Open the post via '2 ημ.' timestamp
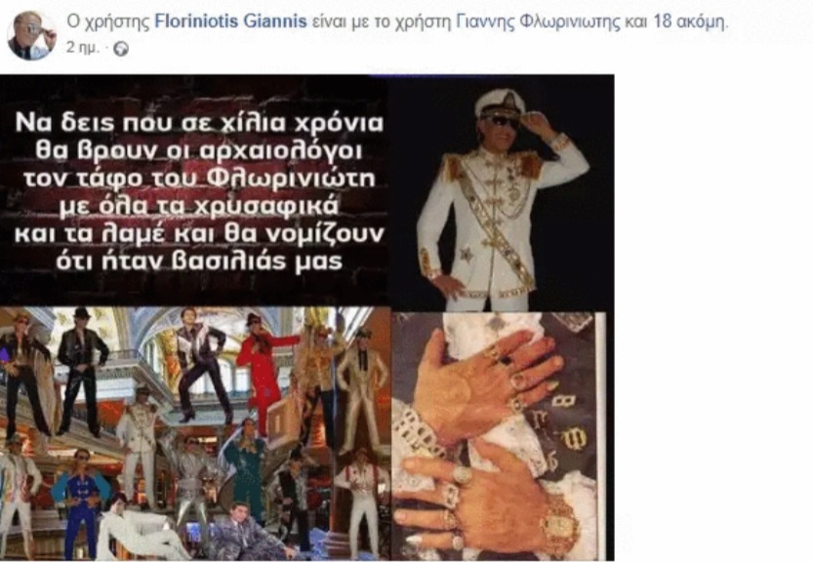The width and height of the screenshot is (813, 562). point(83,48)
